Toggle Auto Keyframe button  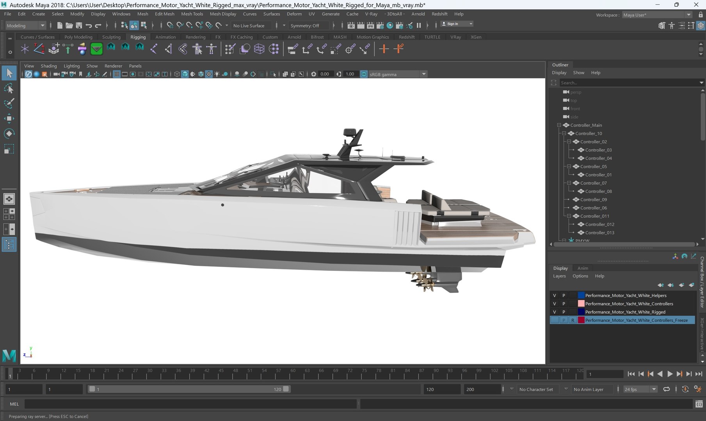point(685,389)
